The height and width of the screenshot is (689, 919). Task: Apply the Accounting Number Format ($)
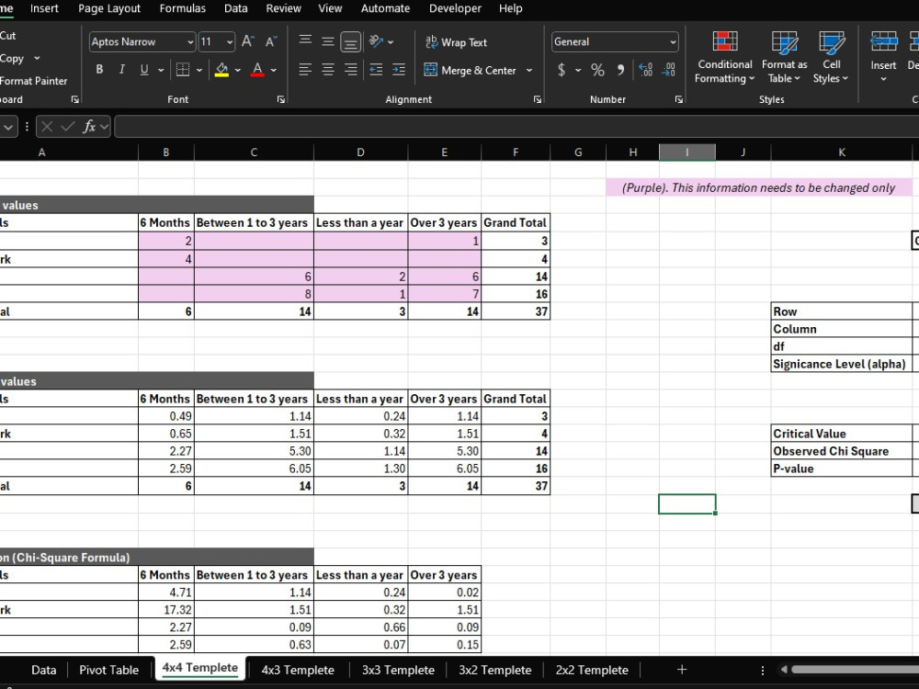[561, 69]
